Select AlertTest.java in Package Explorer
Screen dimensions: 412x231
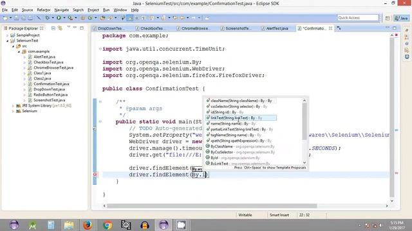44,57
